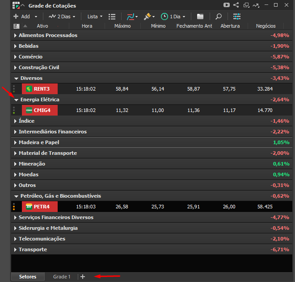Open the search magnifier tool

pyautogui.click(x=219, y=17)
